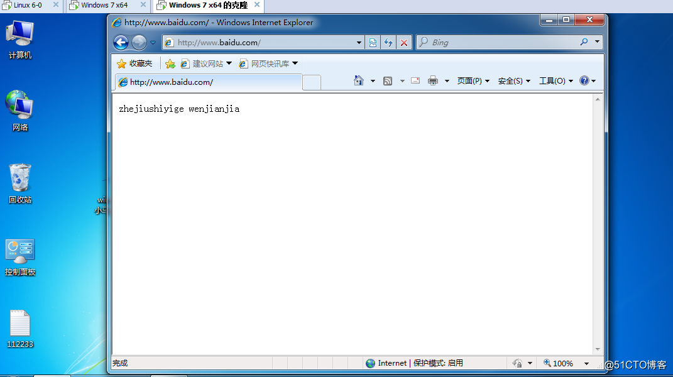The height and width of the screenshot is (377, 673).
Task: Open the 网页快讯库 web slice gallery
Action: click(x=265, y=63)
